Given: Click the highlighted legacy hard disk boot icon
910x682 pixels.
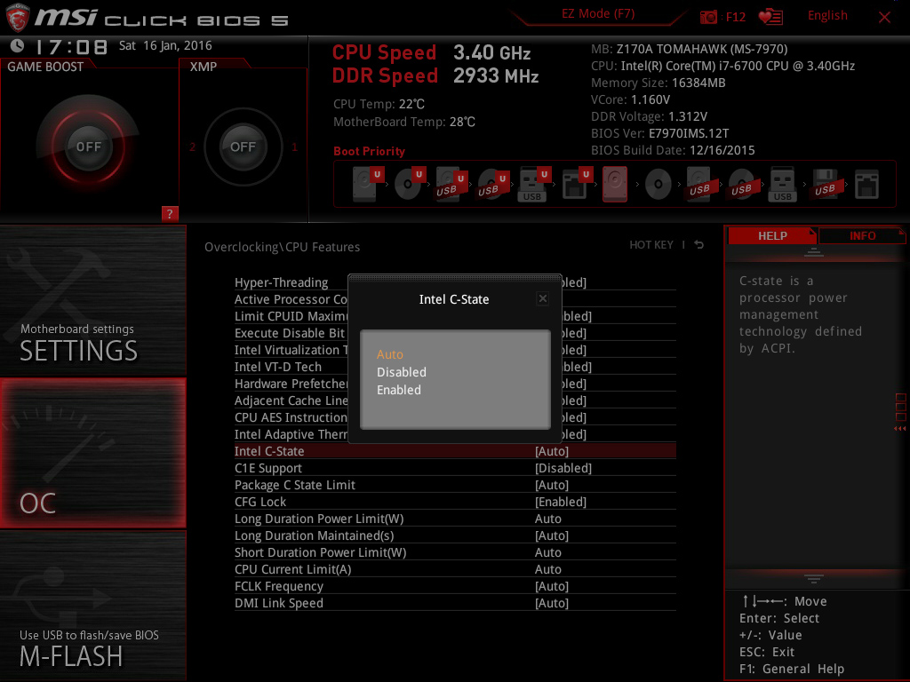Looking at the screenshot, I should tap(615, 184).
